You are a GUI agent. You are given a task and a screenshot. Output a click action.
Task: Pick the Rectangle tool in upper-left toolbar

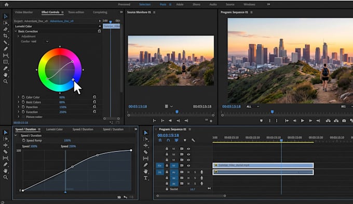point(5,62)
